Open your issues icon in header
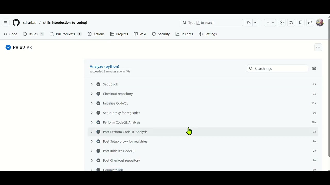This screenshot has height=185, width=330. tap(282, 23)
